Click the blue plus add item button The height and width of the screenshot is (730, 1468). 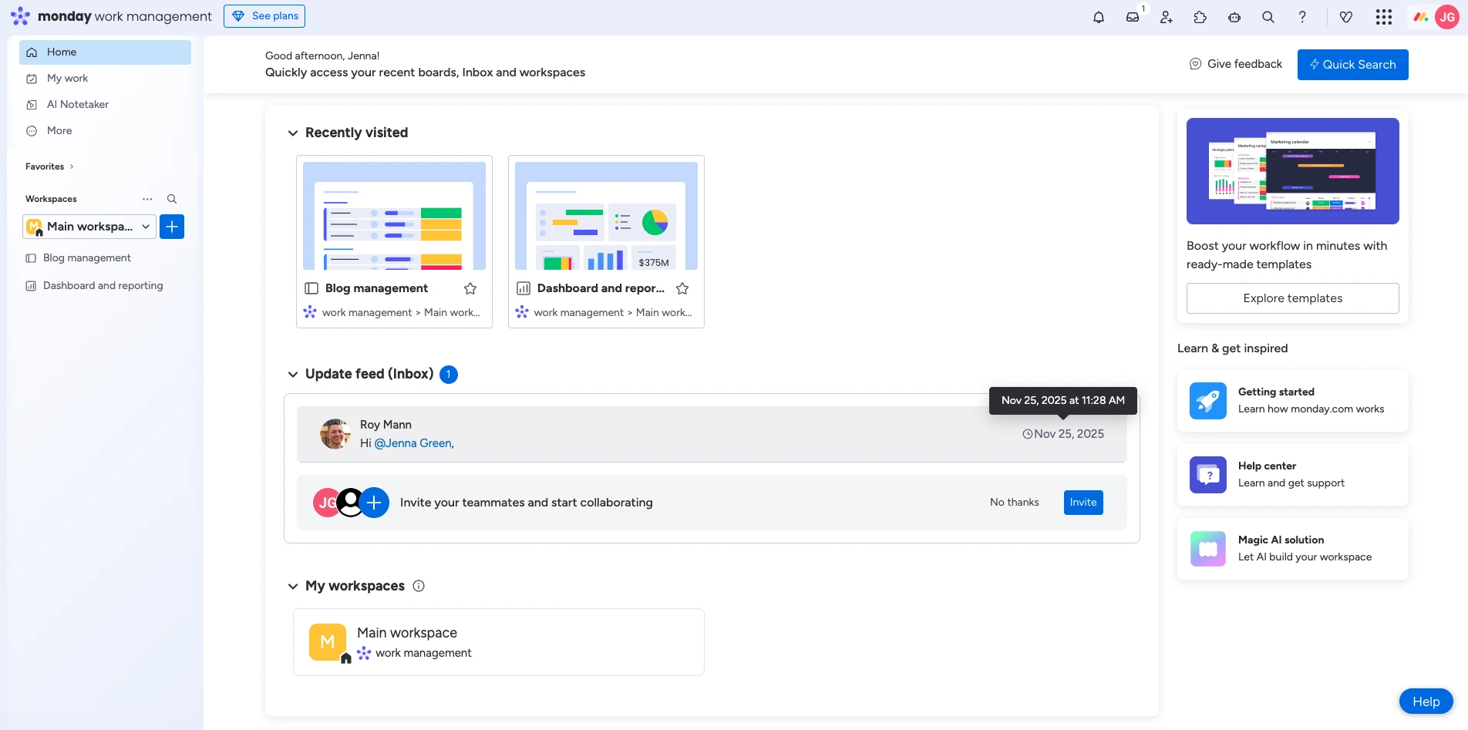tap(172, 227)
